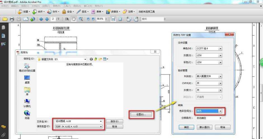Click the 查找 search field

[153, 19]
